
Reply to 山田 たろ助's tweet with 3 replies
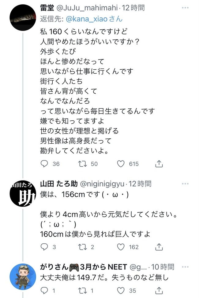(x=44, y=247)
